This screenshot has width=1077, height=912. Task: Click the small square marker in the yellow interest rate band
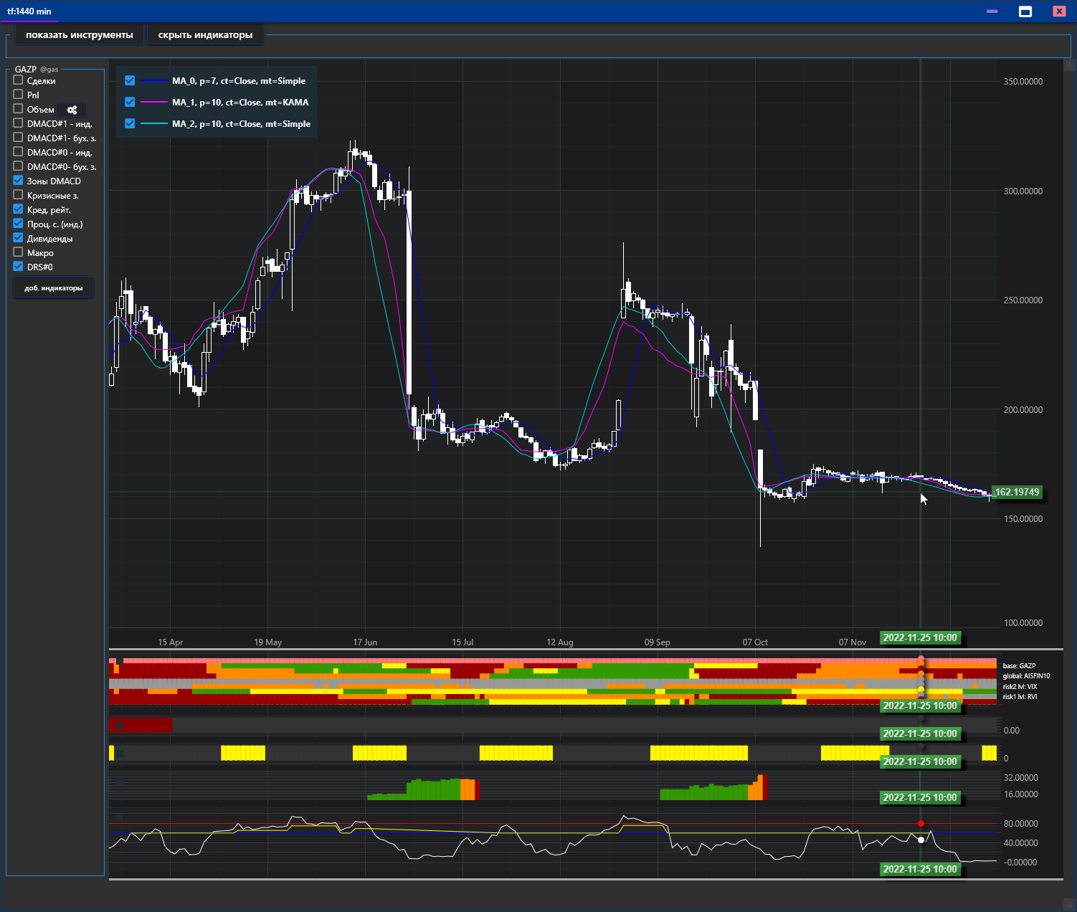pyautogui.click(x=120, y=754)
